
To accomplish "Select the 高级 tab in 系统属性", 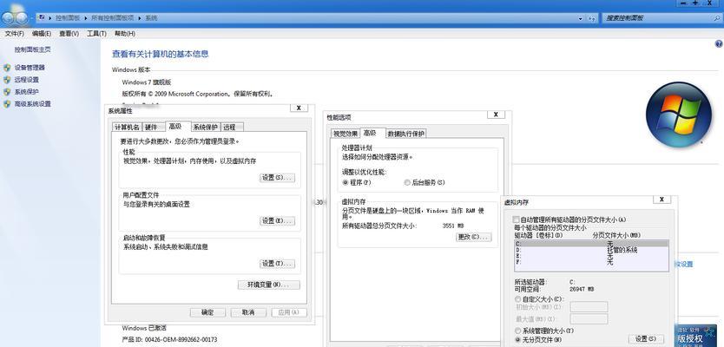I will coord(178,126).
